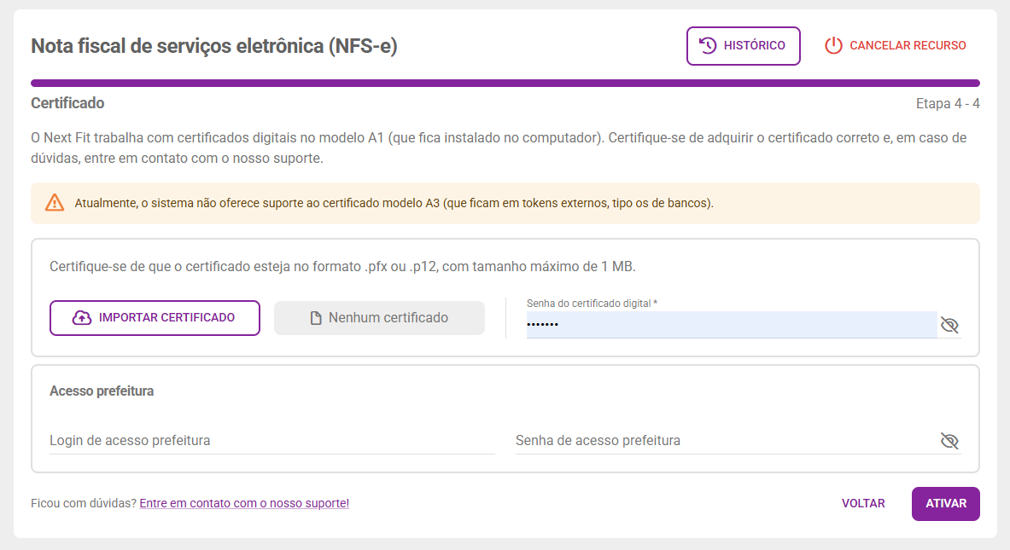Click the orange warning triangle icon
Screen dimensions: 1010x550
(x=55, y=203)
